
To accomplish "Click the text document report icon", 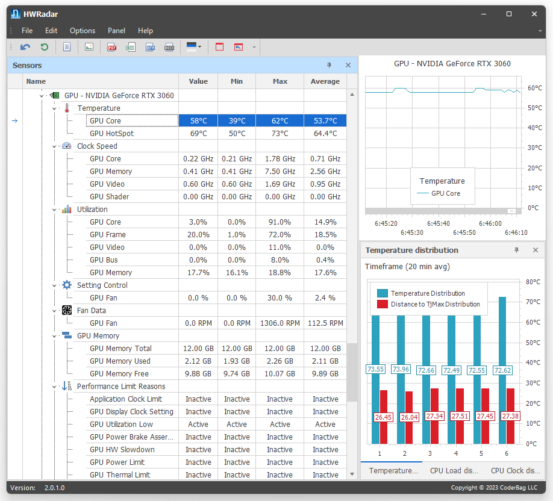I will [67, 47].
